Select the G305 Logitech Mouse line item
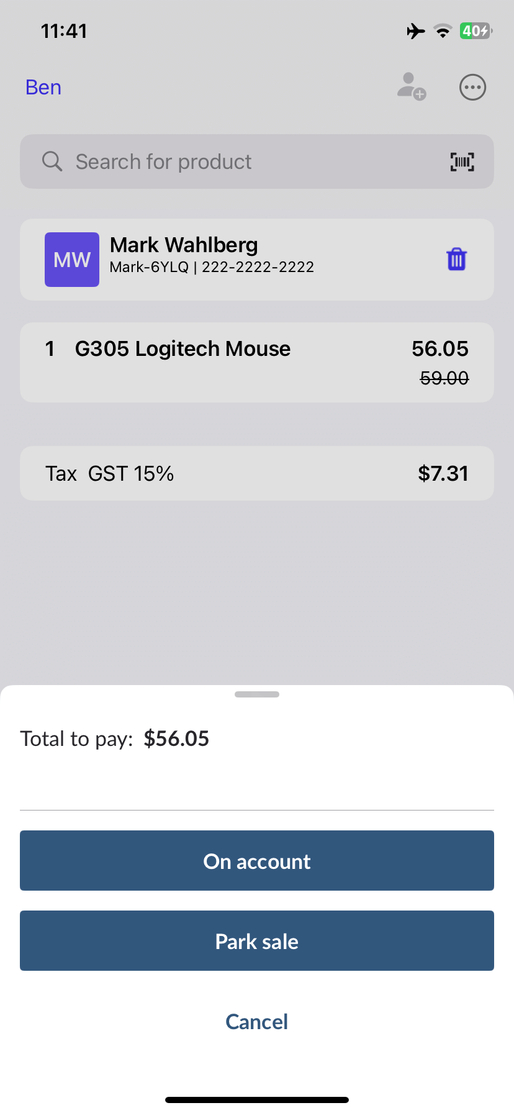The width and height of the screenshot is (514, 1113). (x=183, y=349)
